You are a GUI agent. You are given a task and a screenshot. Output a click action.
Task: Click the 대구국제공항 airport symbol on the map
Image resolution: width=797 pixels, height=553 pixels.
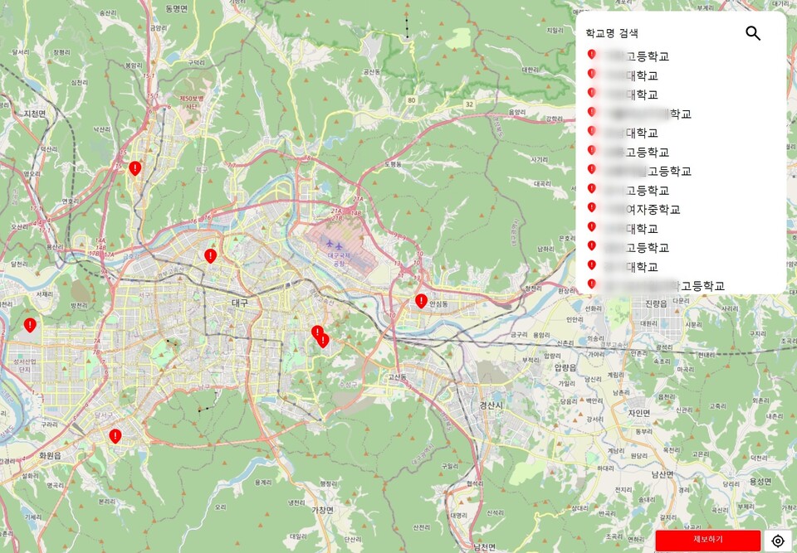[x=333, y=246]
